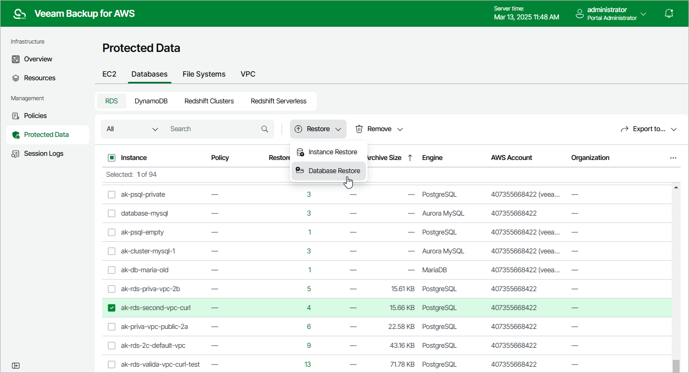Click the Instance Restore menu icon
This screenshot has width=689, height=373.
tap(300, 152)
